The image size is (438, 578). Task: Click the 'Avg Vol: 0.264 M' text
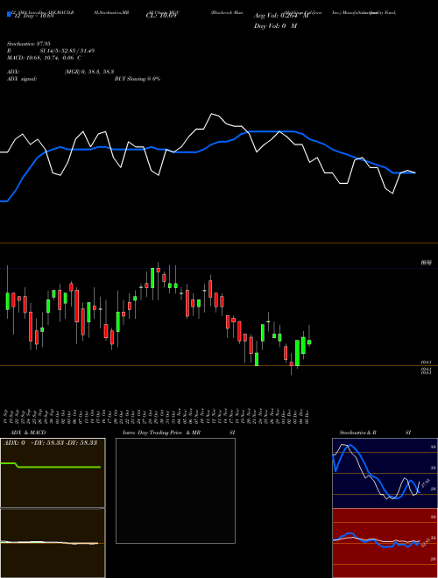[281, 16]
